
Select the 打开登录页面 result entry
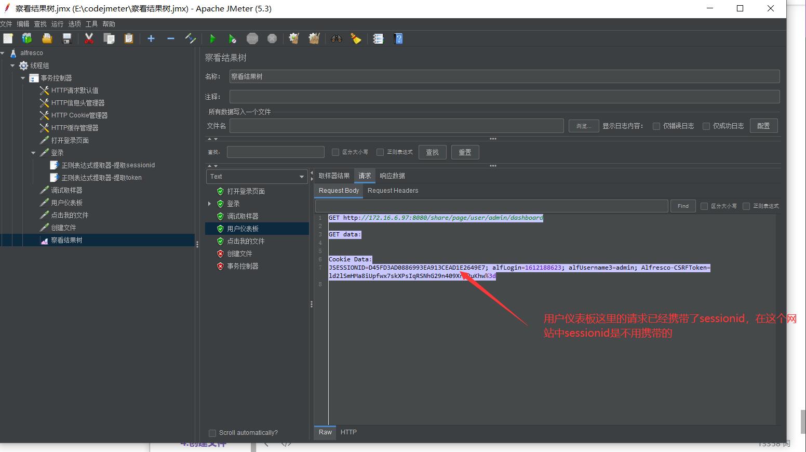pos(245,191)
